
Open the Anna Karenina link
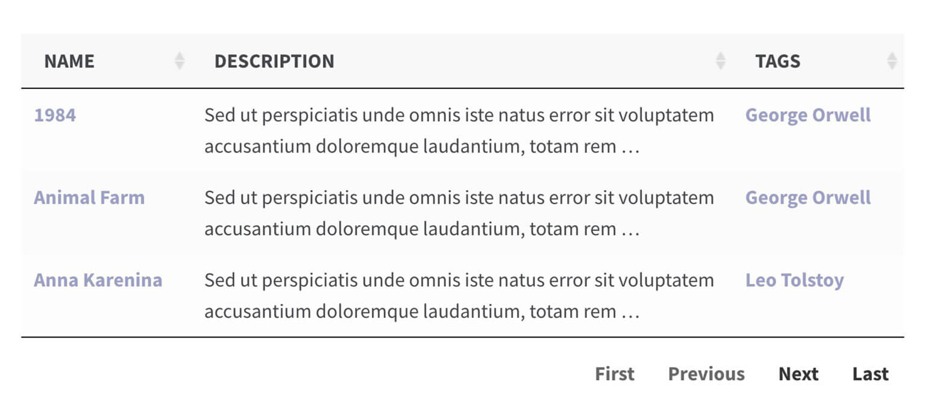click(x=98, y=280)
